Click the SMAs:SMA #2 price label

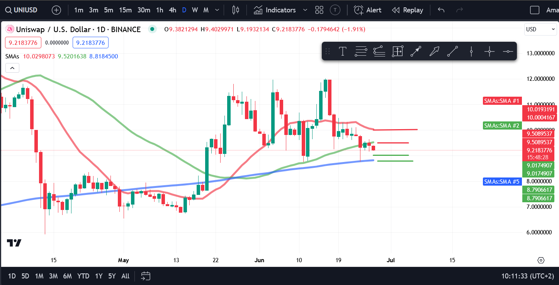503,126
